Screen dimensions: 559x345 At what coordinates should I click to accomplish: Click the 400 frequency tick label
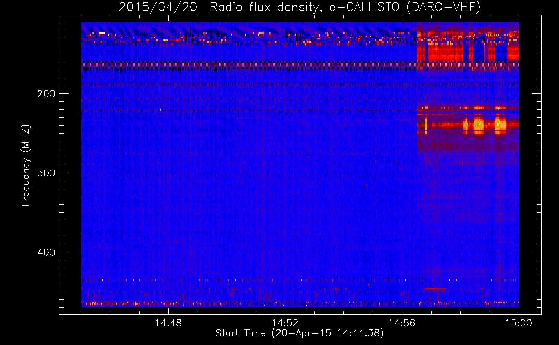click(46, 252)
